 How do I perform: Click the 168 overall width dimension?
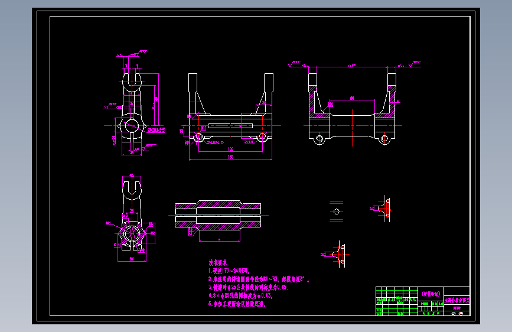[x=230, y=157]
